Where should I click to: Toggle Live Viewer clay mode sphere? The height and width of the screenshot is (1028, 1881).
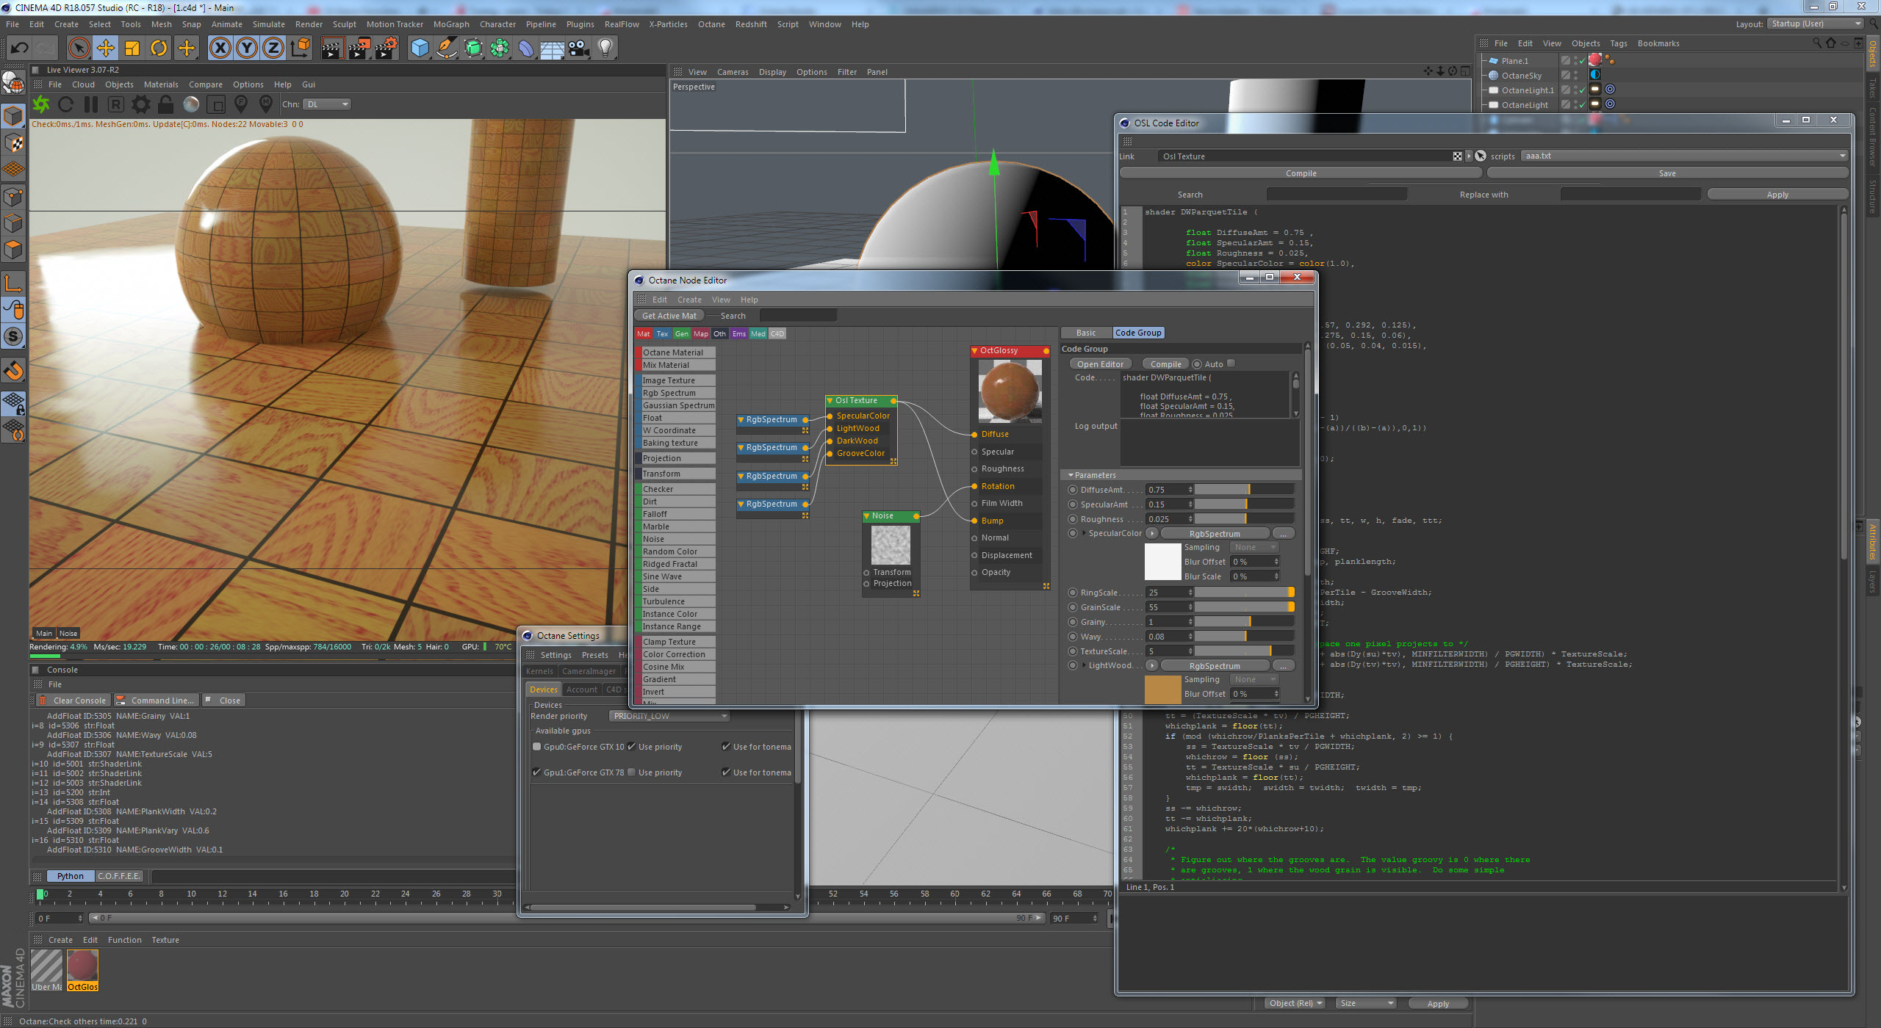pos(191,104)
